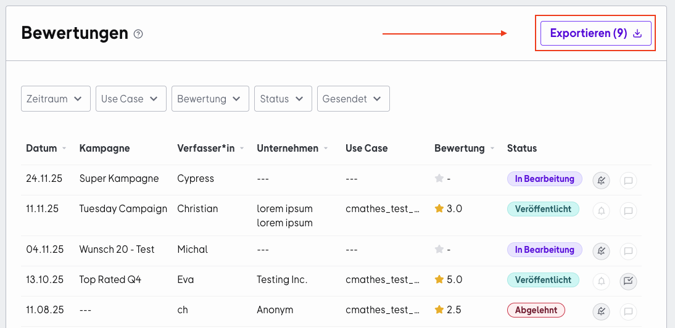Expand the Status filter dropdown
This screenshot has height=328, width=675.
point(283,99)
